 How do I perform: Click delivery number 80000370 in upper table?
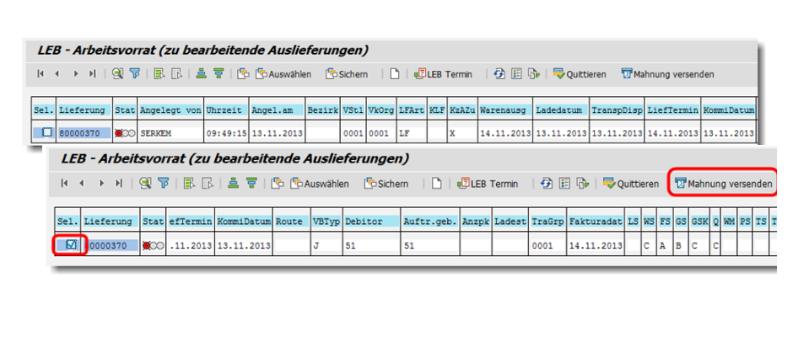click(x=83, y=133)
